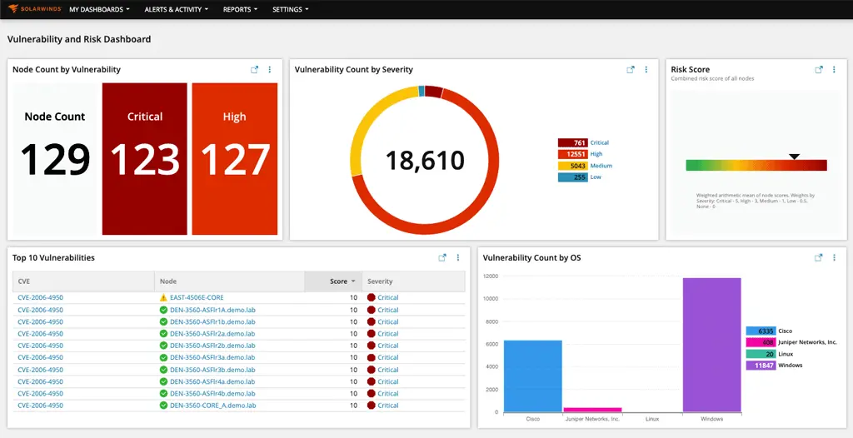Viewport: 853px width, 438px height.
Task: Click green status icon for DEN-3560-ASFlr3a.demo.lab
Action: (x=163, y=357)
